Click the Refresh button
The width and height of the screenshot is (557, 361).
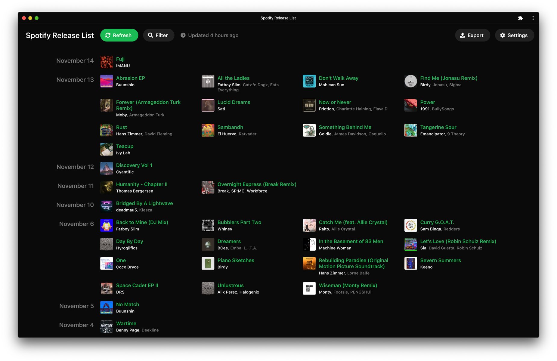coord(119,35)
